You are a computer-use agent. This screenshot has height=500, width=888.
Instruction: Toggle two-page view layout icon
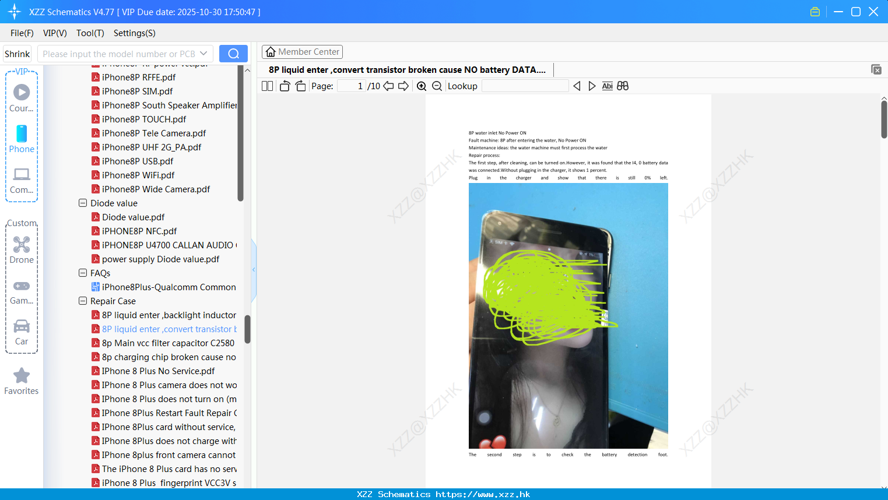(267, 86)
